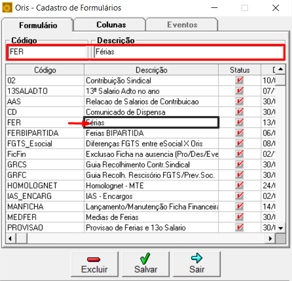Toggle status checkbox for HOMOLOGNET row

[x=240, y=185]
